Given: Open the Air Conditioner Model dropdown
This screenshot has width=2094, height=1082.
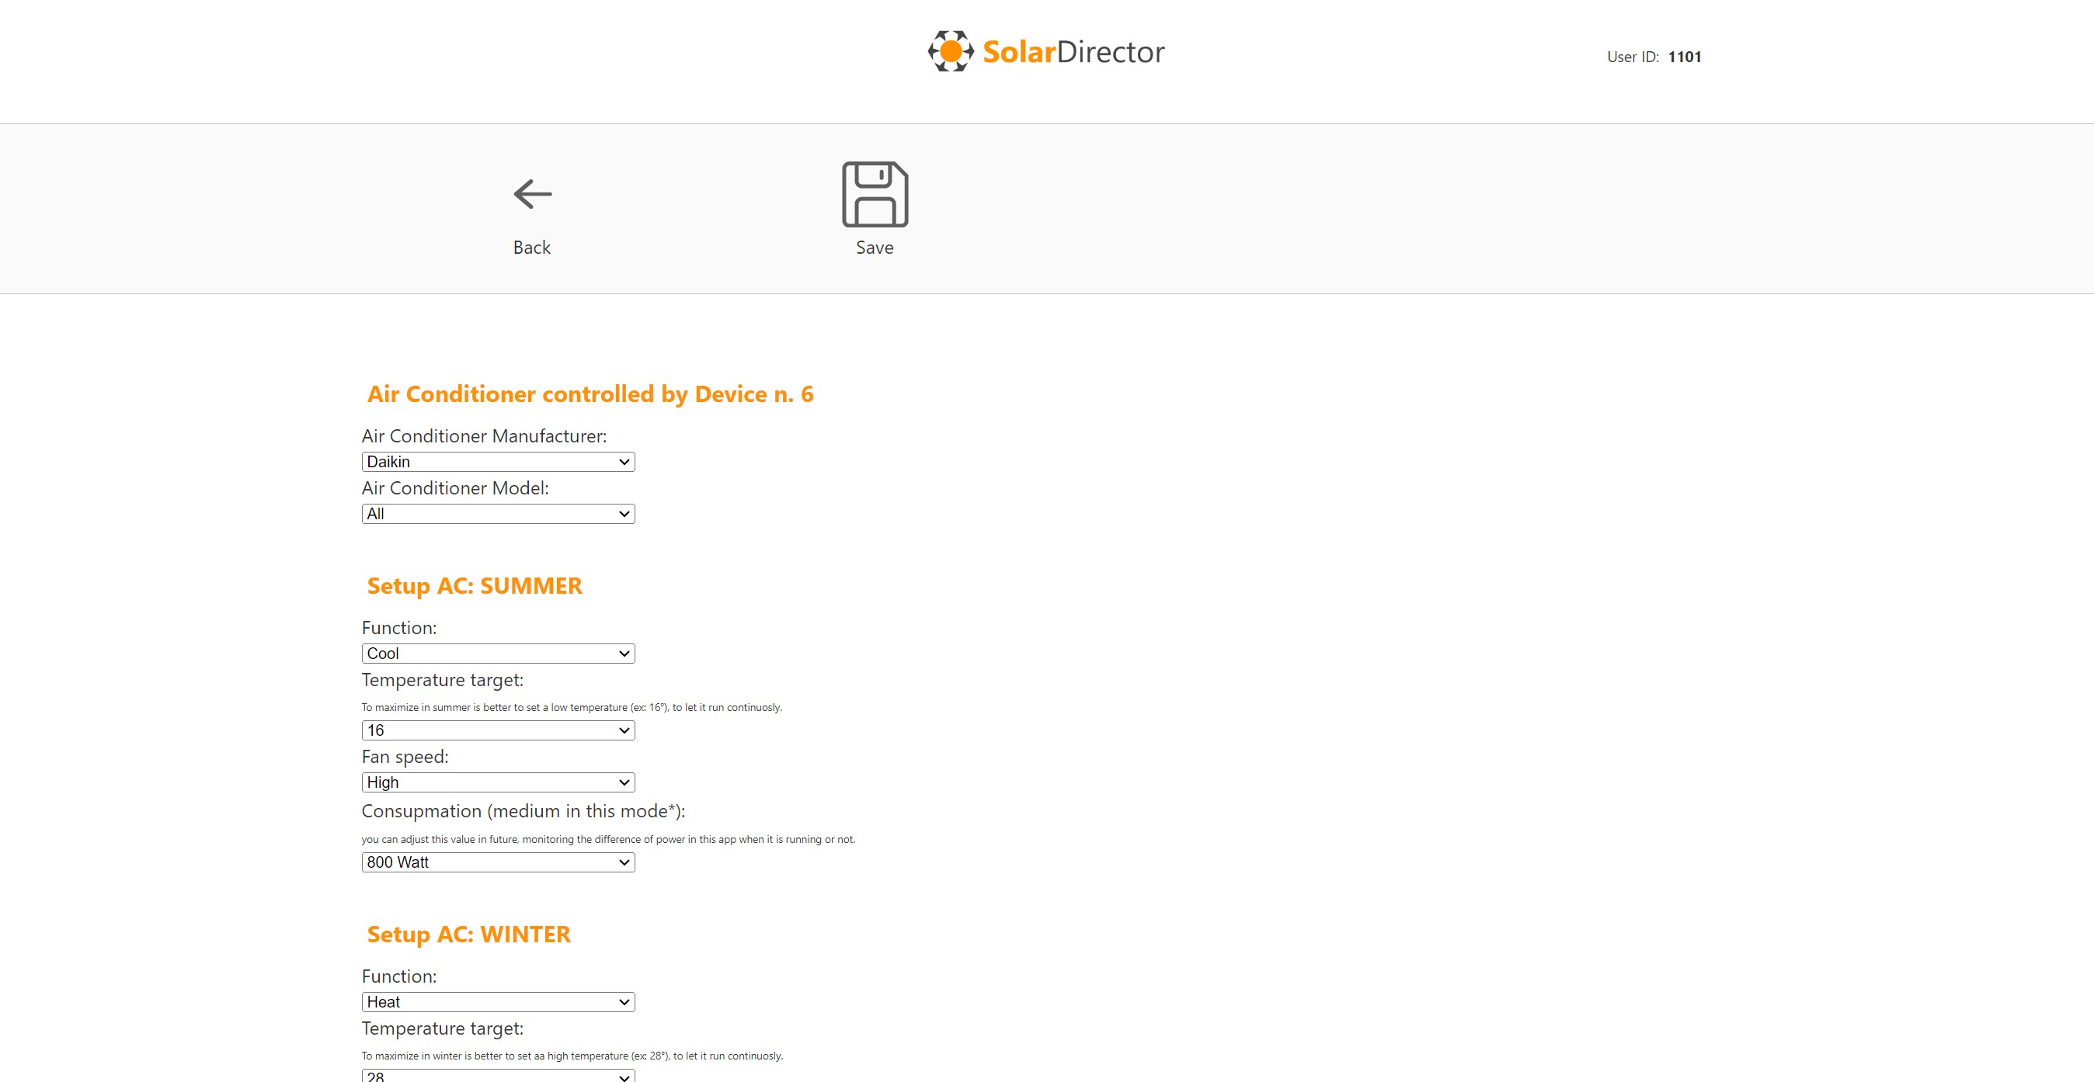Looking at the screenshot, I should [x=498, y=514].
